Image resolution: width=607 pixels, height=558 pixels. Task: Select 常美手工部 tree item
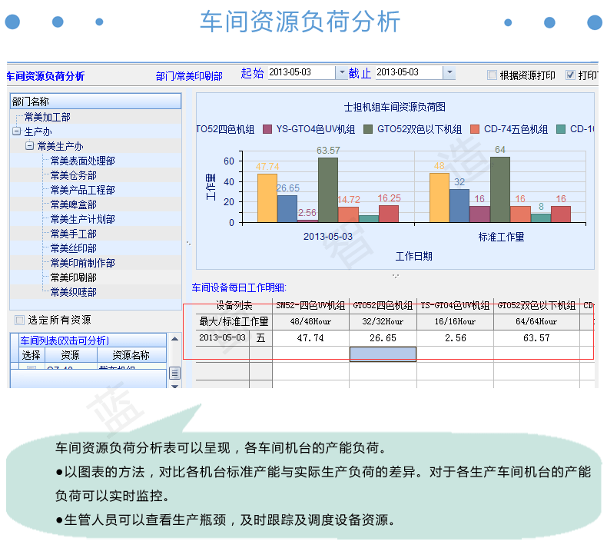point(73,234)
